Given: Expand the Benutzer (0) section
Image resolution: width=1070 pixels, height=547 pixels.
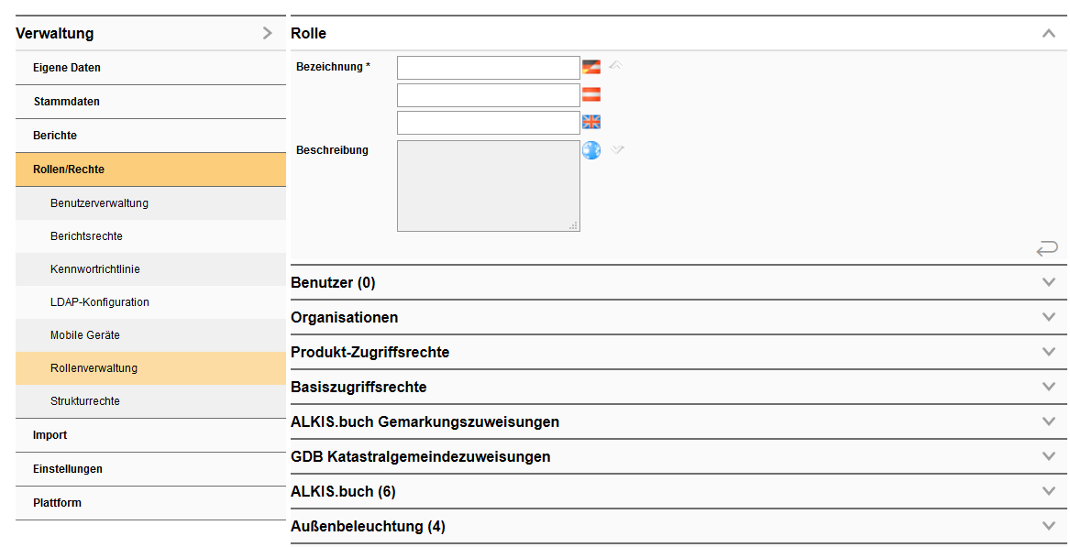Looking at the screenshot, I should pos(1049,282).
